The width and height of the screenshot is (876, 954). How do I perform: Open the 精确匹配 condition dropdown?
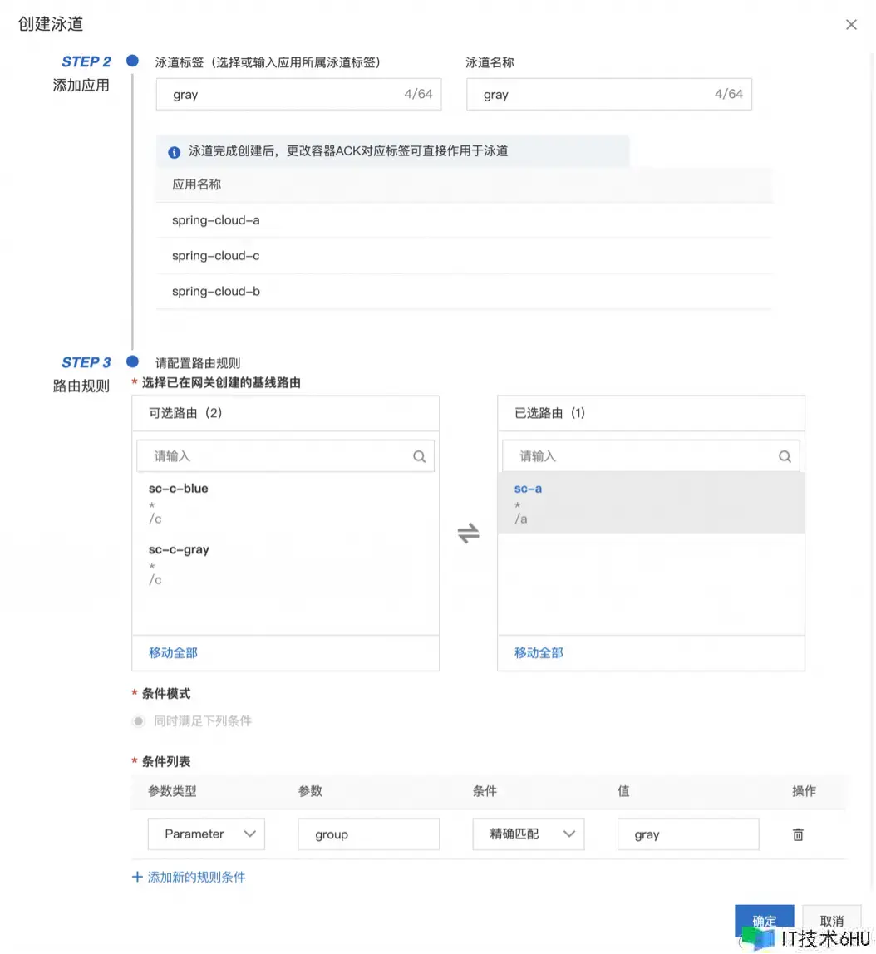[x=528, y=834]
